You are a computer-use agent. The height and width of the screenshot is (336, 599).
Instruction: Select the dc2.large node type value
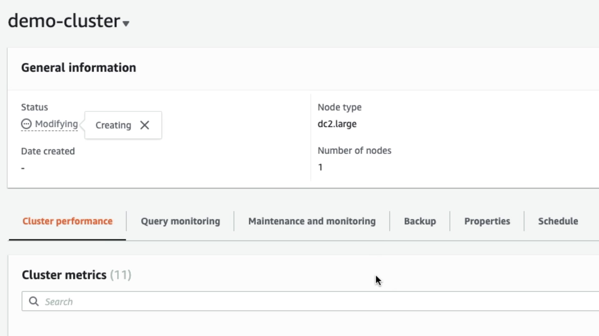[x=337, y=124]
